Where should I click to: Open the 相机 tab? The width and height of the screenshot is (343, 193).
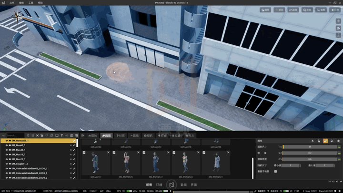tap(148, 136)
